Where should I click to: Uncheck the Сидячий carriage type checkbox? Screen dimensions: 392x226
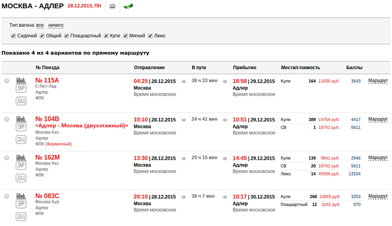coord(13,36)
